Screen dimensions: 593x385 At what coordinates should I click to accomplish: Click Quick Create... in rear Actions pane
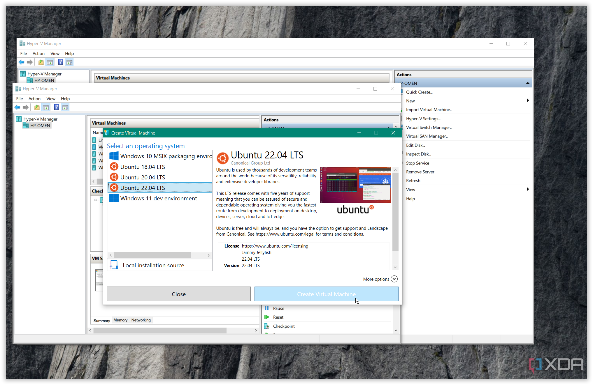(x=419, y=92)
